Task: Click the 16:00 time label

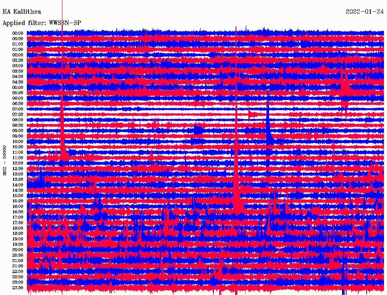Action: tap(17, 206)
